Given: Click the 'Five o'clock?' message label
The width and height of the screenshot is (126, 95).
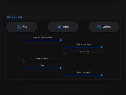Looking at the screenshot, I should [x=43, y=58].
